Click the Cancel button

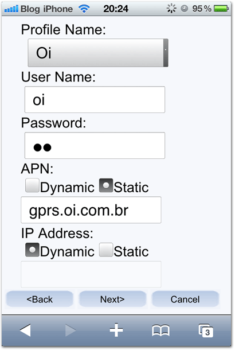(x=185, y=299)
